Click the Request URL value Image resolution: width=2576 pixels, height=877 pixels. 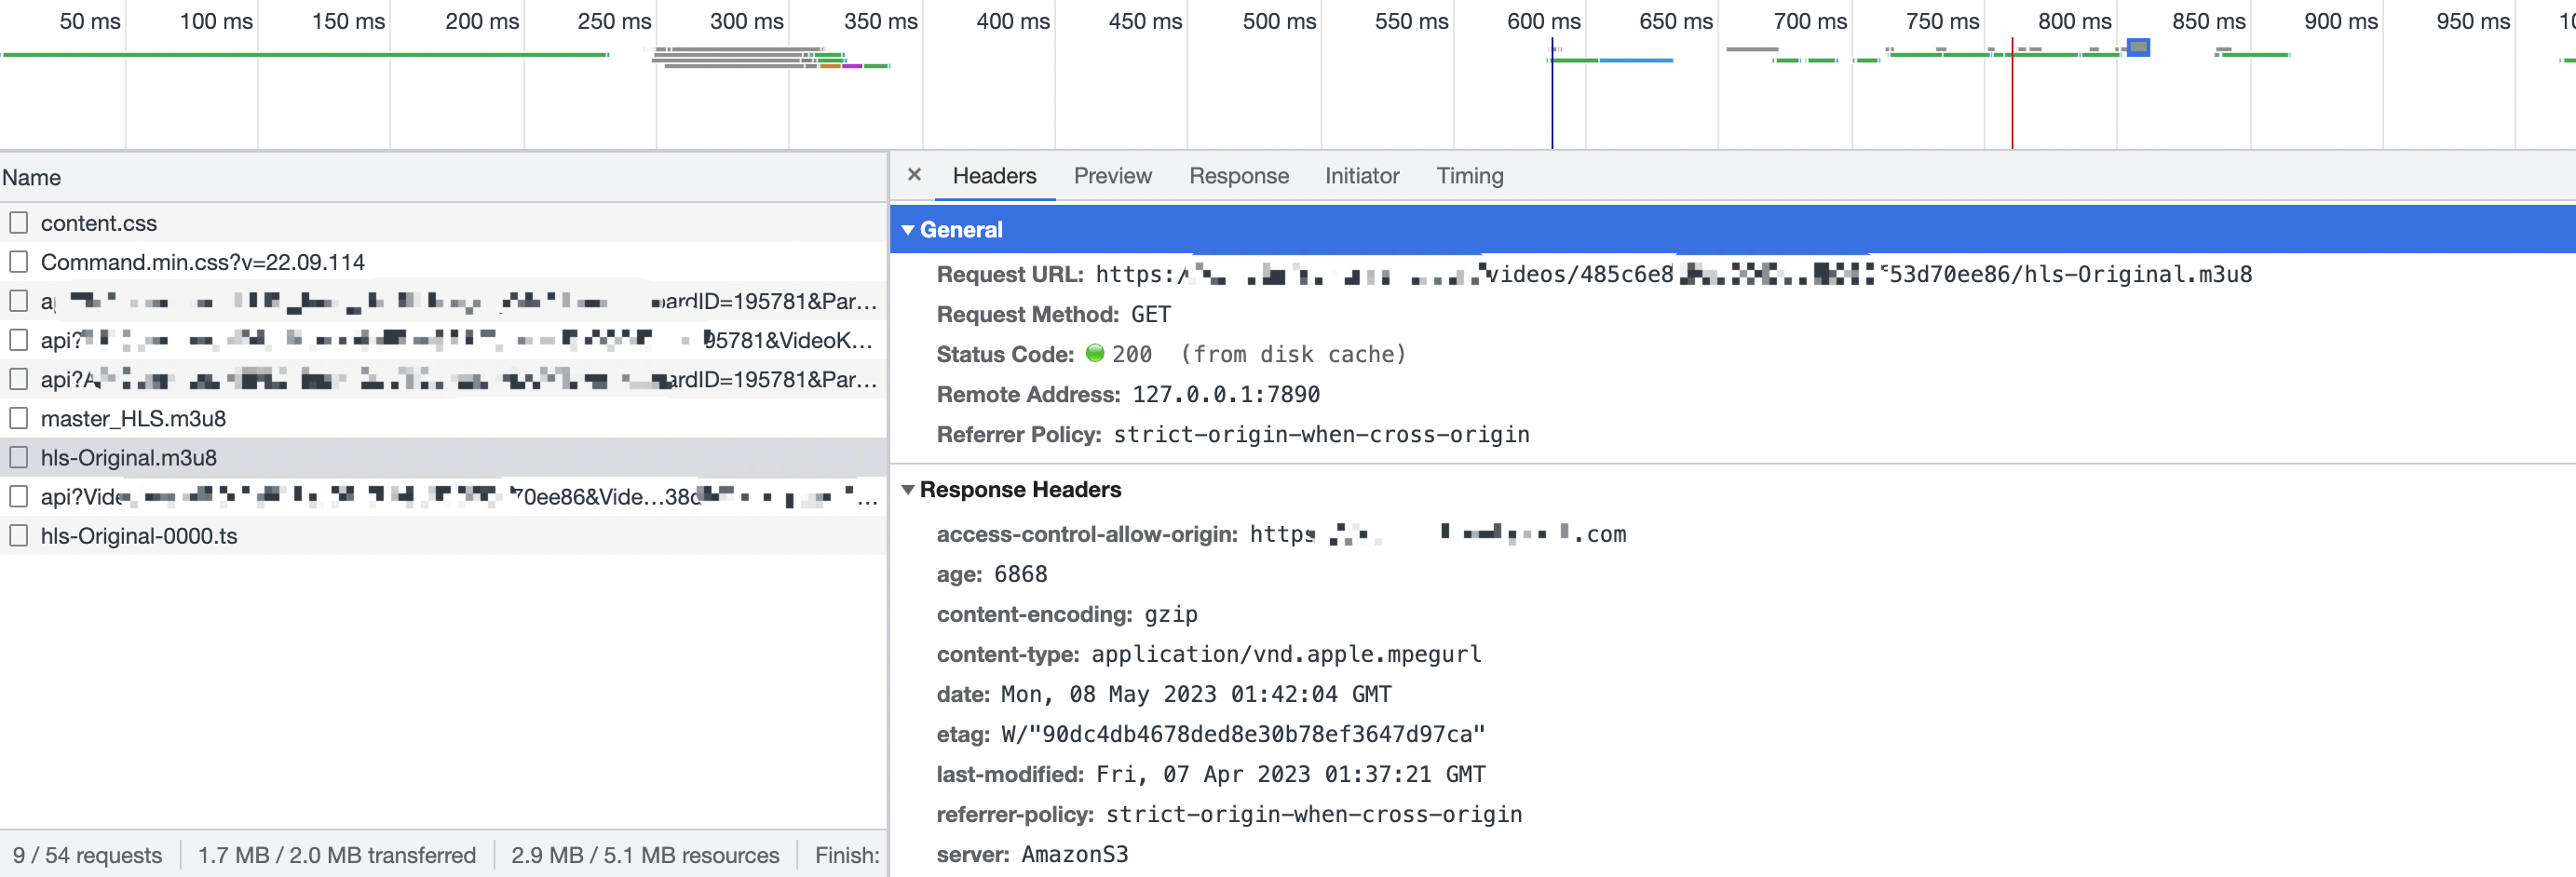(x=1673, y=275)
